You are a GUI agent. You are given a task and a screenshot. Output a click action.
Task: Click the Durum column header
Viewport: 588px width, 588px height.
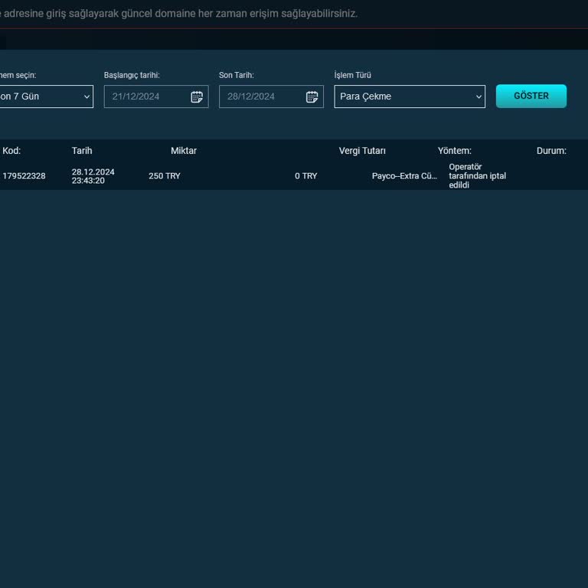[551, 151]
